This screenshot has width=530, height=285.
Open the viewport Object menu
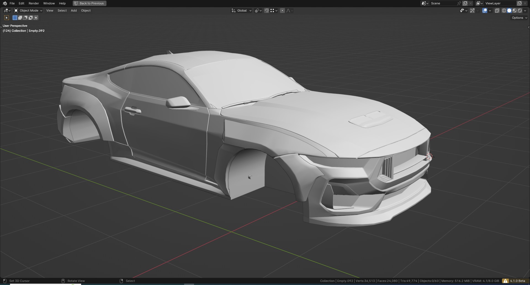(x=86, y=11)
